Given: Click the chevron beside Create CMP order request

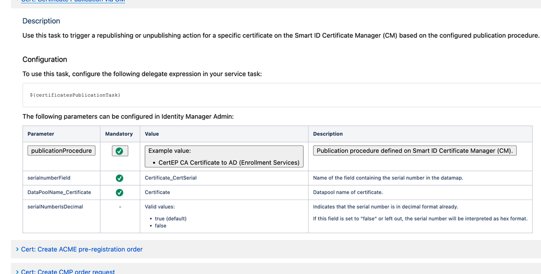Looking at the screenshot, I should [17, 272].
